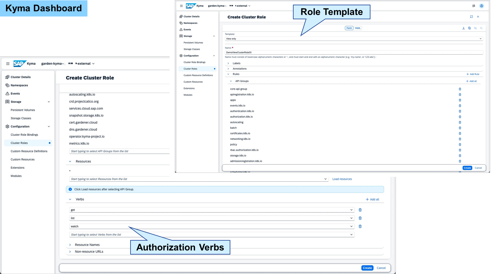Open cluster selector dropdown in lower-left window

[93, 64]
